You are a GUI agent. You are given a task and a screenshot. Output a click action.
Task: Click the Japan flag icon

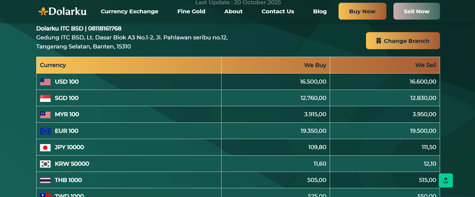[x=45, y=147]
